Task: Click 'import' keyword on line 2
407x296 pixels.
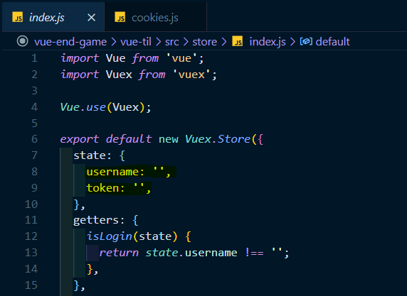Action: tap(80, 75)
